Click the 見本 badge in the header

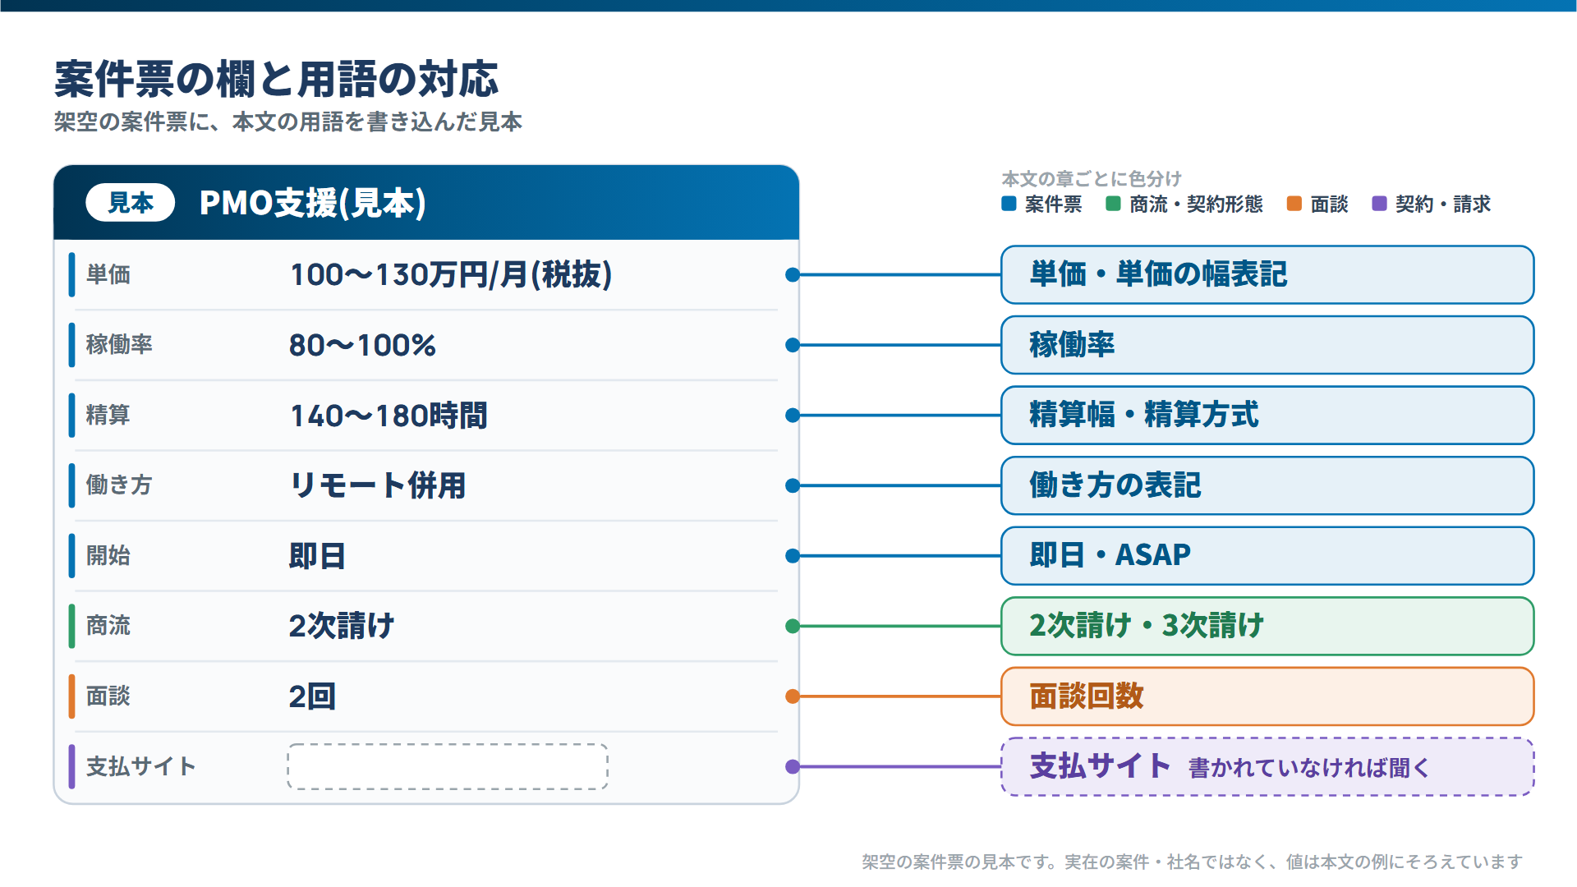click(x=131, y=202)
